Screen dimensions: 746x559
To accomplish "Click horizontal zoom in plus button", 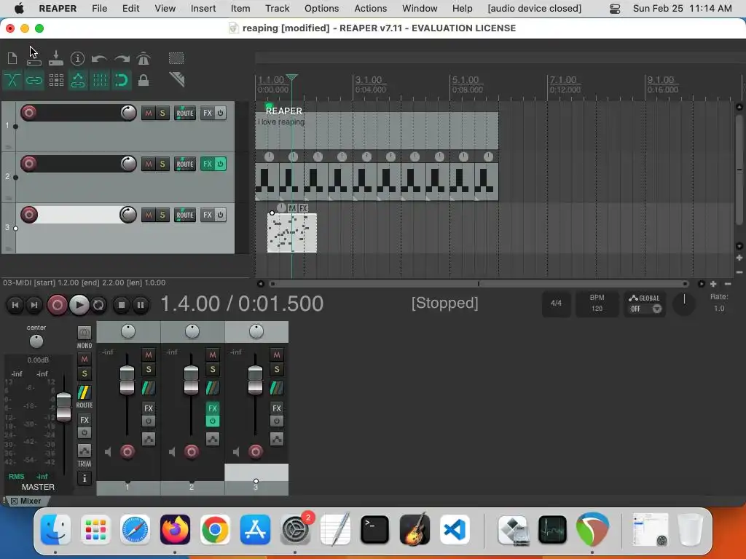I will pyautogui.click(x=713, y=284).
